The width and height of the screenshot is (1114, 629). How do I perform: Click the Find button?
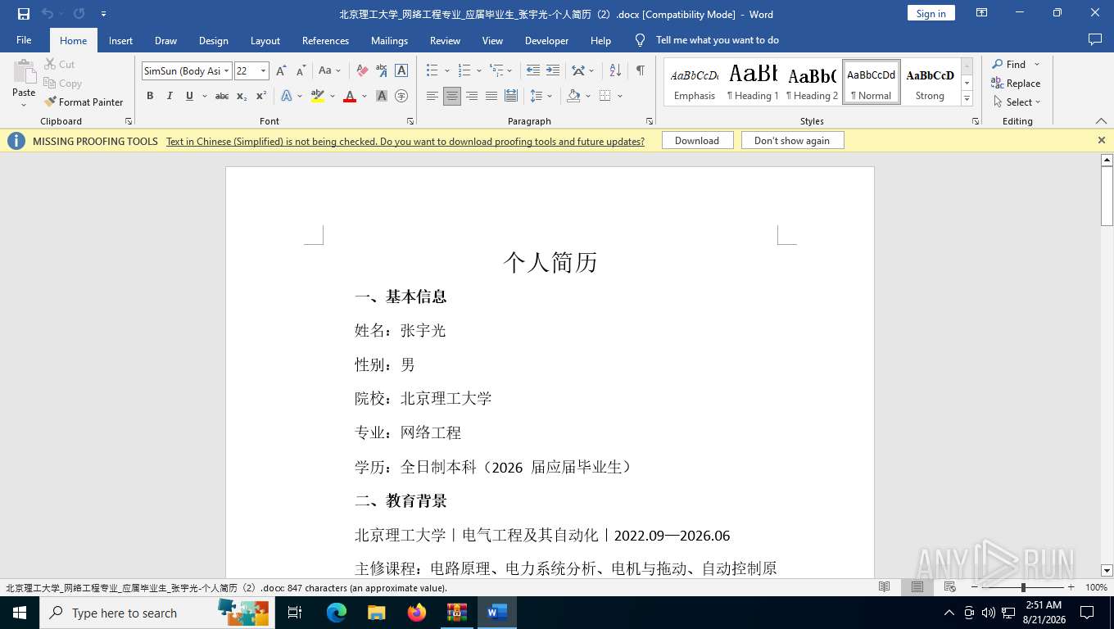pos(1008,64)
